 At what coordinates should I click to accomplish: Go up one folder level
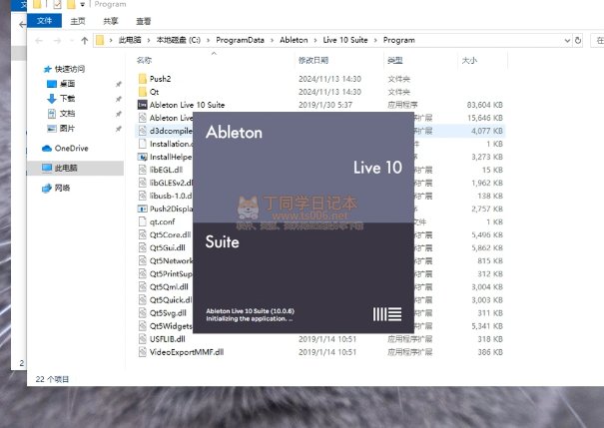pos(84,41)
